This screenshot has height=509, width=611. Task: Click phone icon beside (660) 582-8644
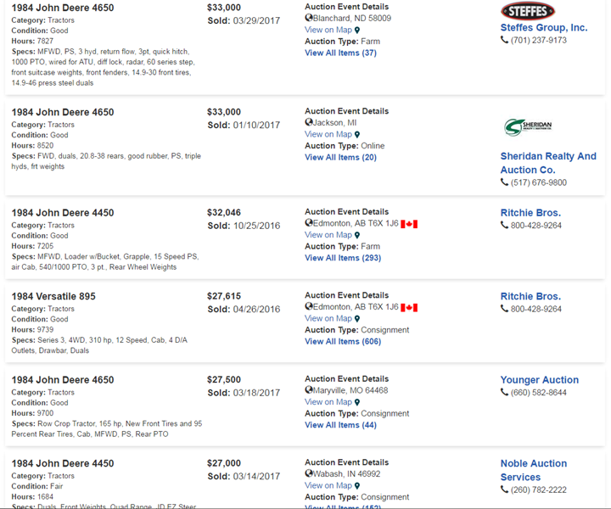[x=504, y=392]
